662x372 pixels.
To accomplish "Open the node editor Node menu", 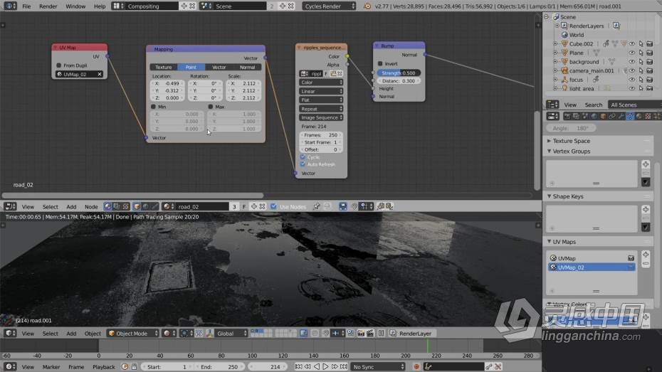I will click(91, 207).
